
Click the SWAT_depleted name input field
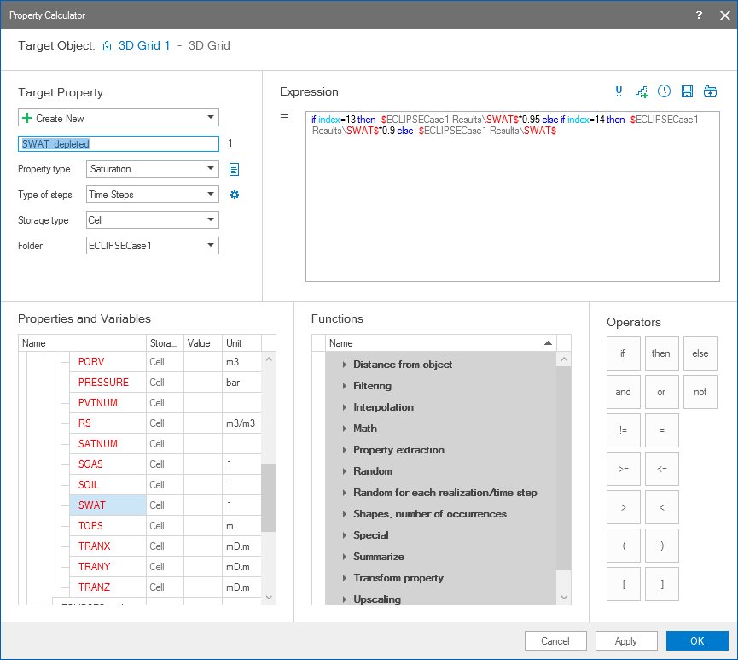[x=119, y=144]
